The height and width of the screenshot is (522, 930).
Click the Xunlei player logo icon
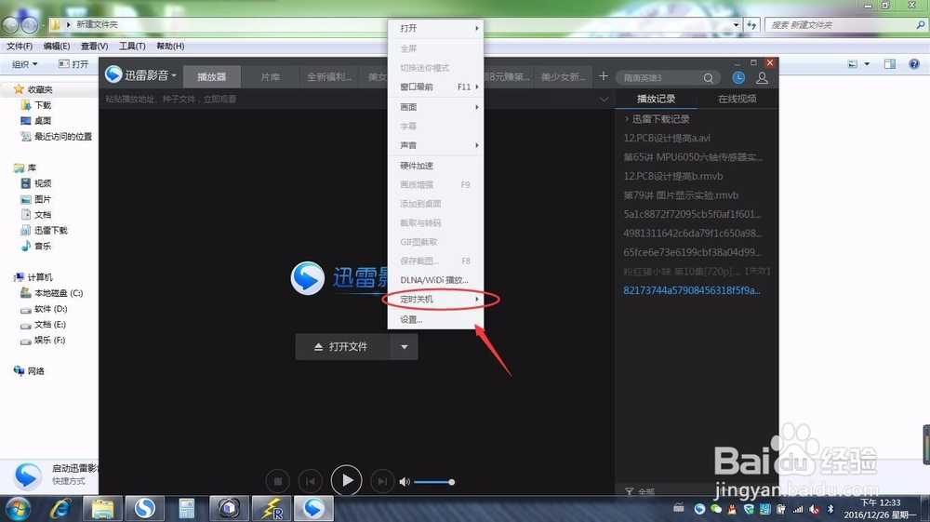pos(113,74)
